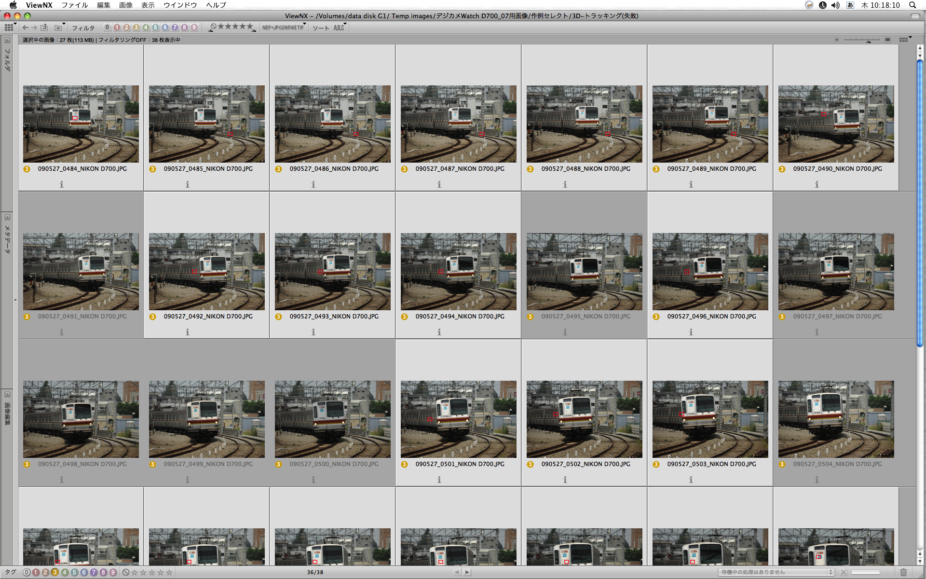Image resolution: width=926 pixels, height=579 pixels.
Task: Go forward with the right arrow toolbar icon
Action: click(34, 28)
